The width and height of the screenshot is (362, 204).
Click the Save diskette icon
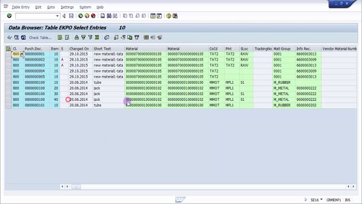point(71,16)
